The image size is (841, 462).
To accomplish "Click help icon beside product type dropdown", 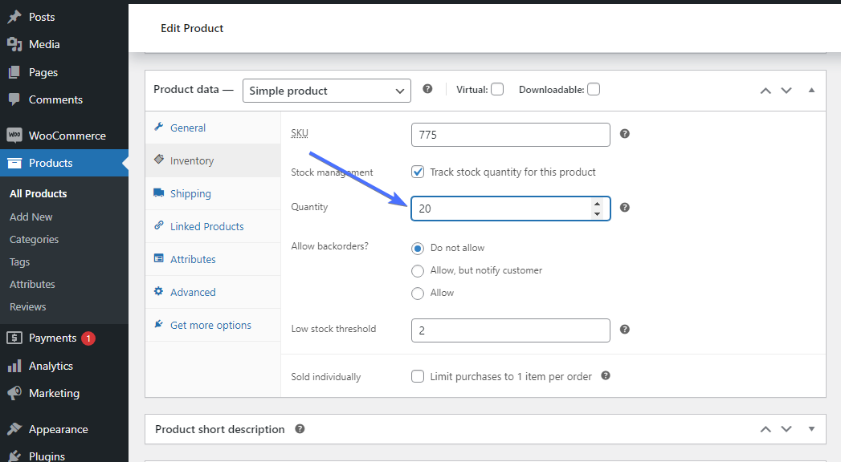I will click(427, 89).
